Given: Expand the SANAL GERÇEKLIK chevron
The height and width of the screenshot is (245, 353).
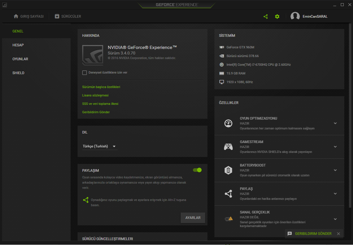Looking at the screenshot, I should [335, 219].
